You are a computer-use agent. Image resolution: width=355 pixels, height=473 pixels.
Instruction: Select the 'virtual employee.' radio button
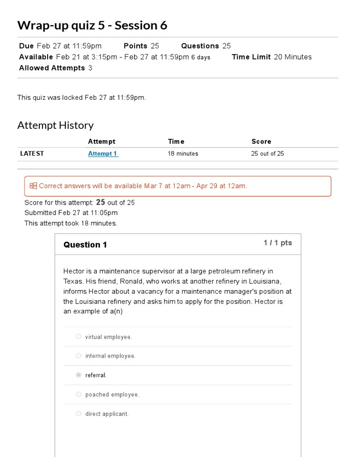(x=79, y=337)
